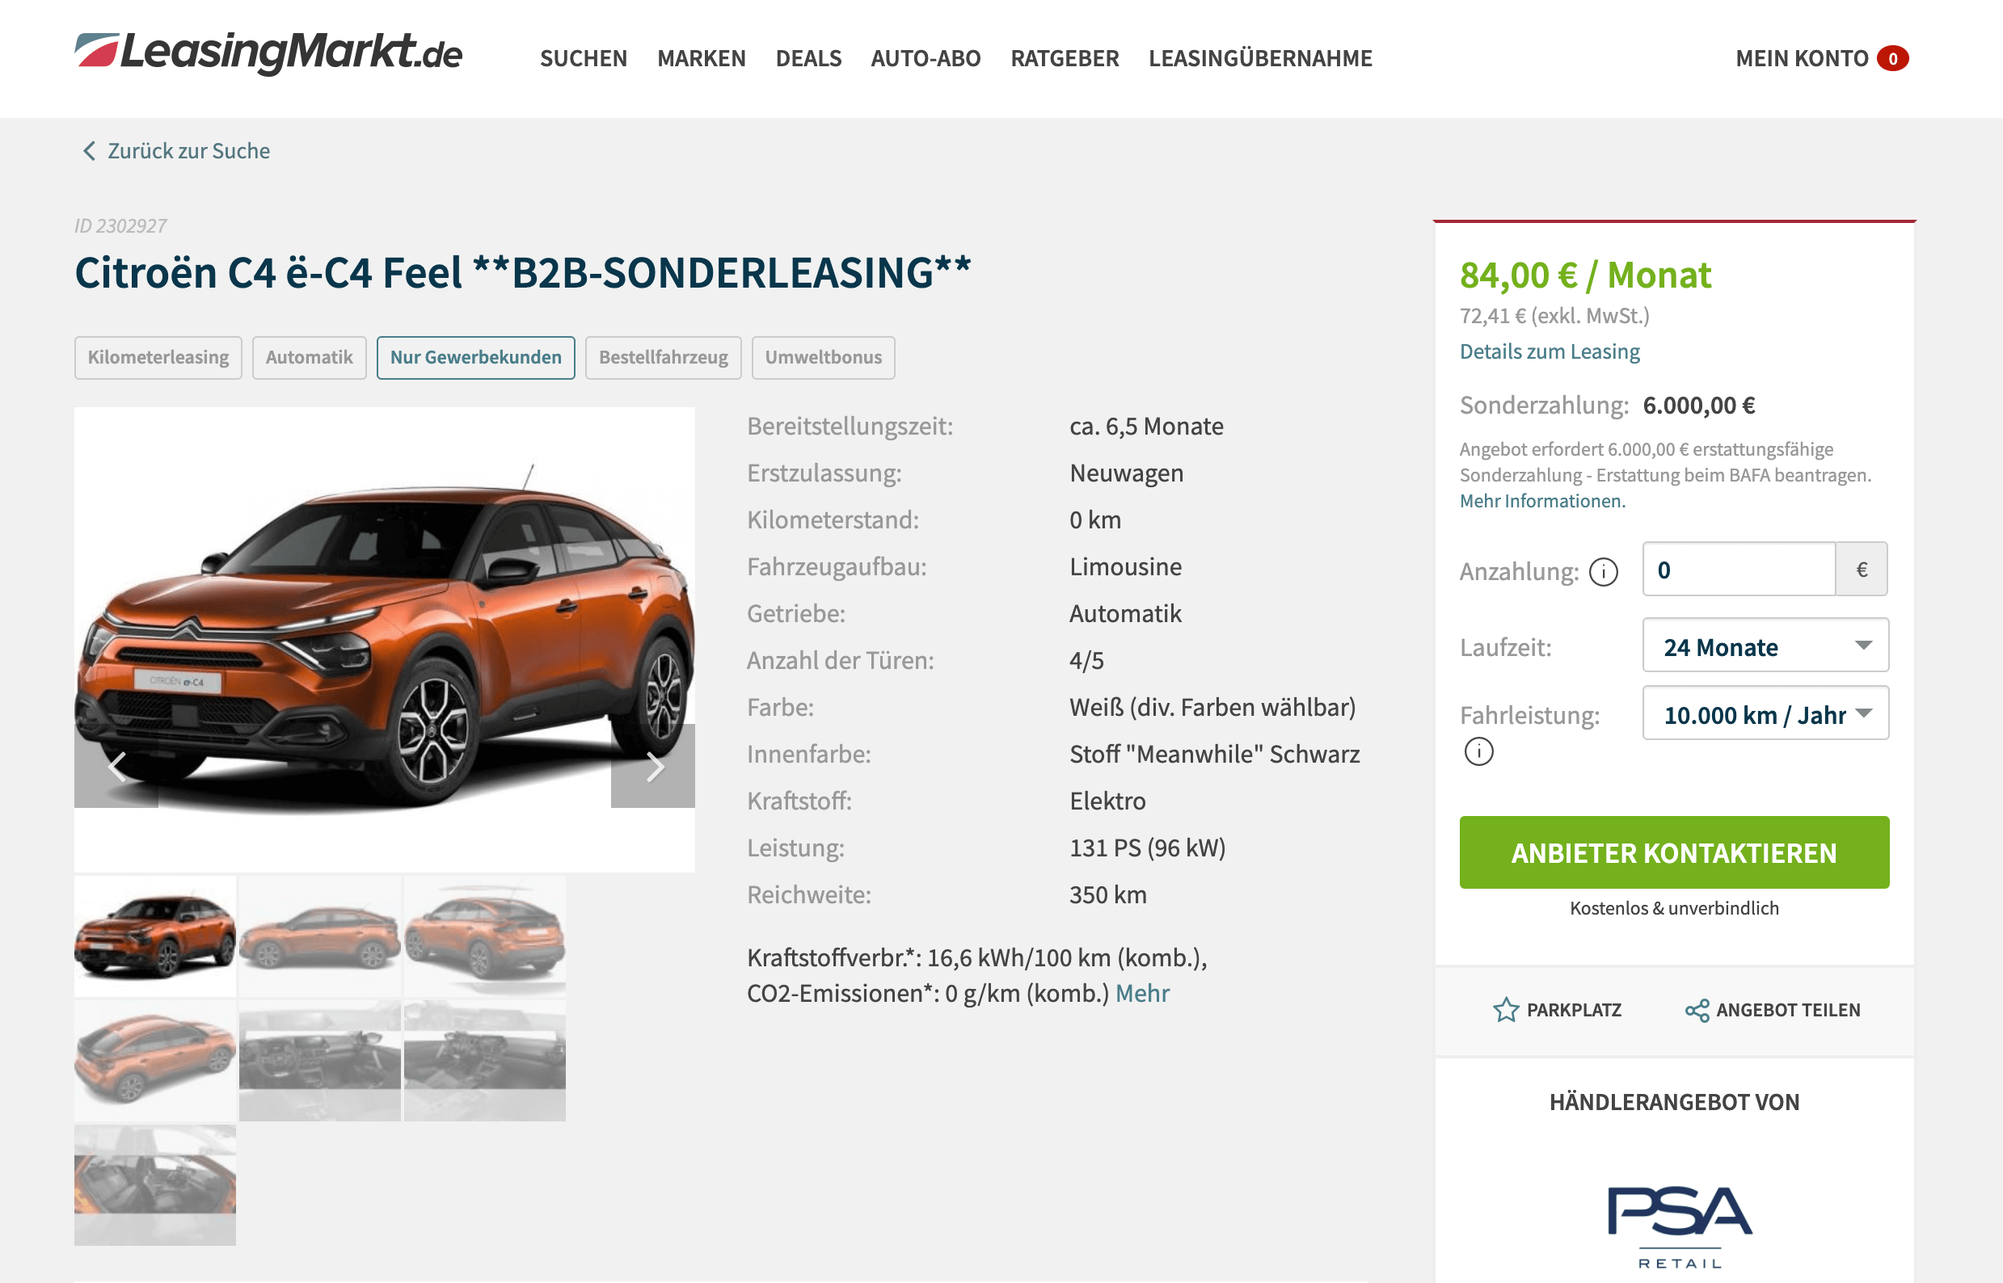Open the DEALS menu item

[808, 58]
